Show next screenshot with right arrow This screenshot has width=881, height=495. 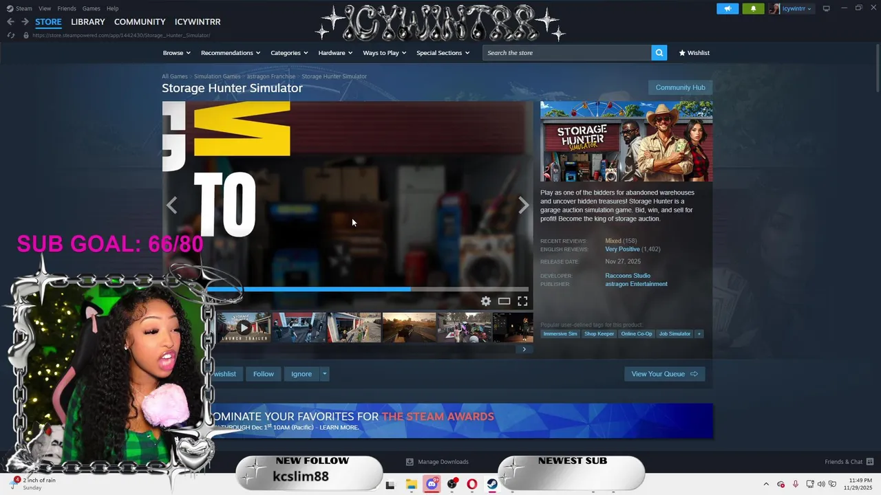[524, 205]
